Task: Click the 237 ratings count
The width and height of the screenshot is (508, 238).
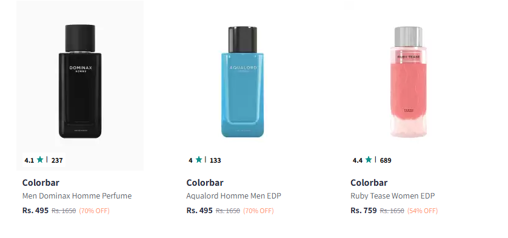Action: 57,160
